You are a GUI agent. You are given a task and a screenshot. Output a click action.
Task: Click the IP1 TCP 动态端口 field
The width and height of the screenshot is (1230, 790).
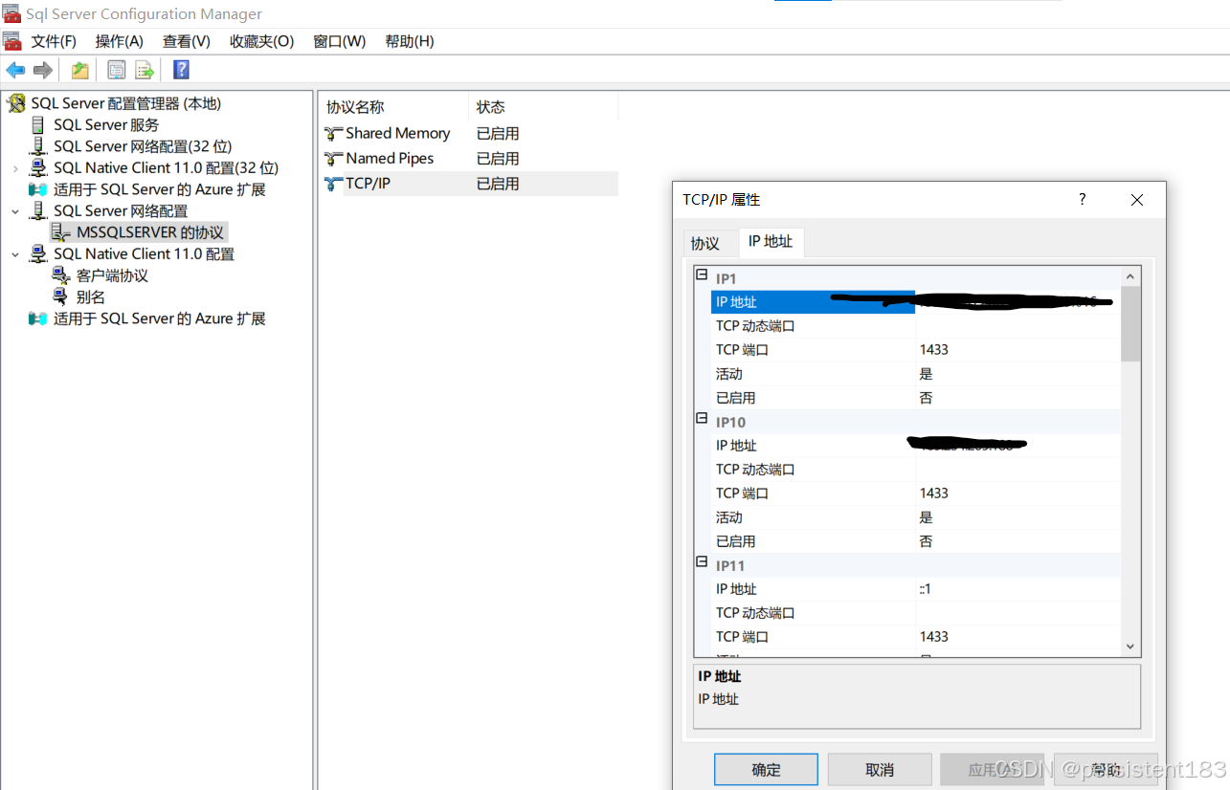tap(1018, 325)
